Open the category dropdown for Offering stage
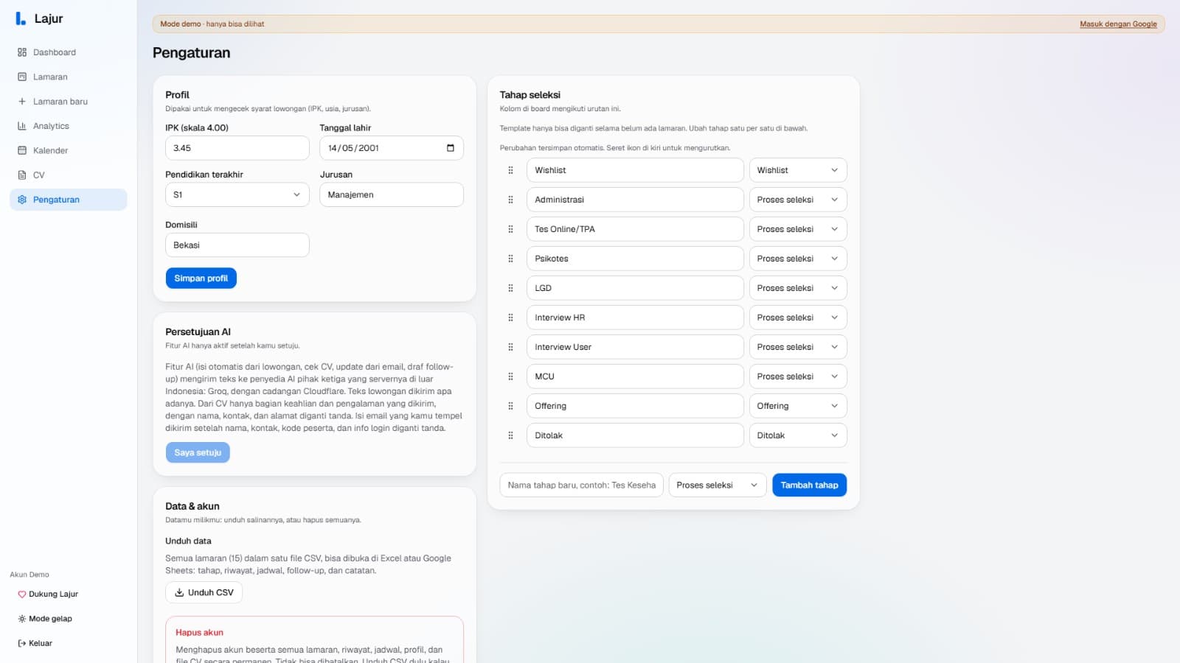 pos(798,406)
